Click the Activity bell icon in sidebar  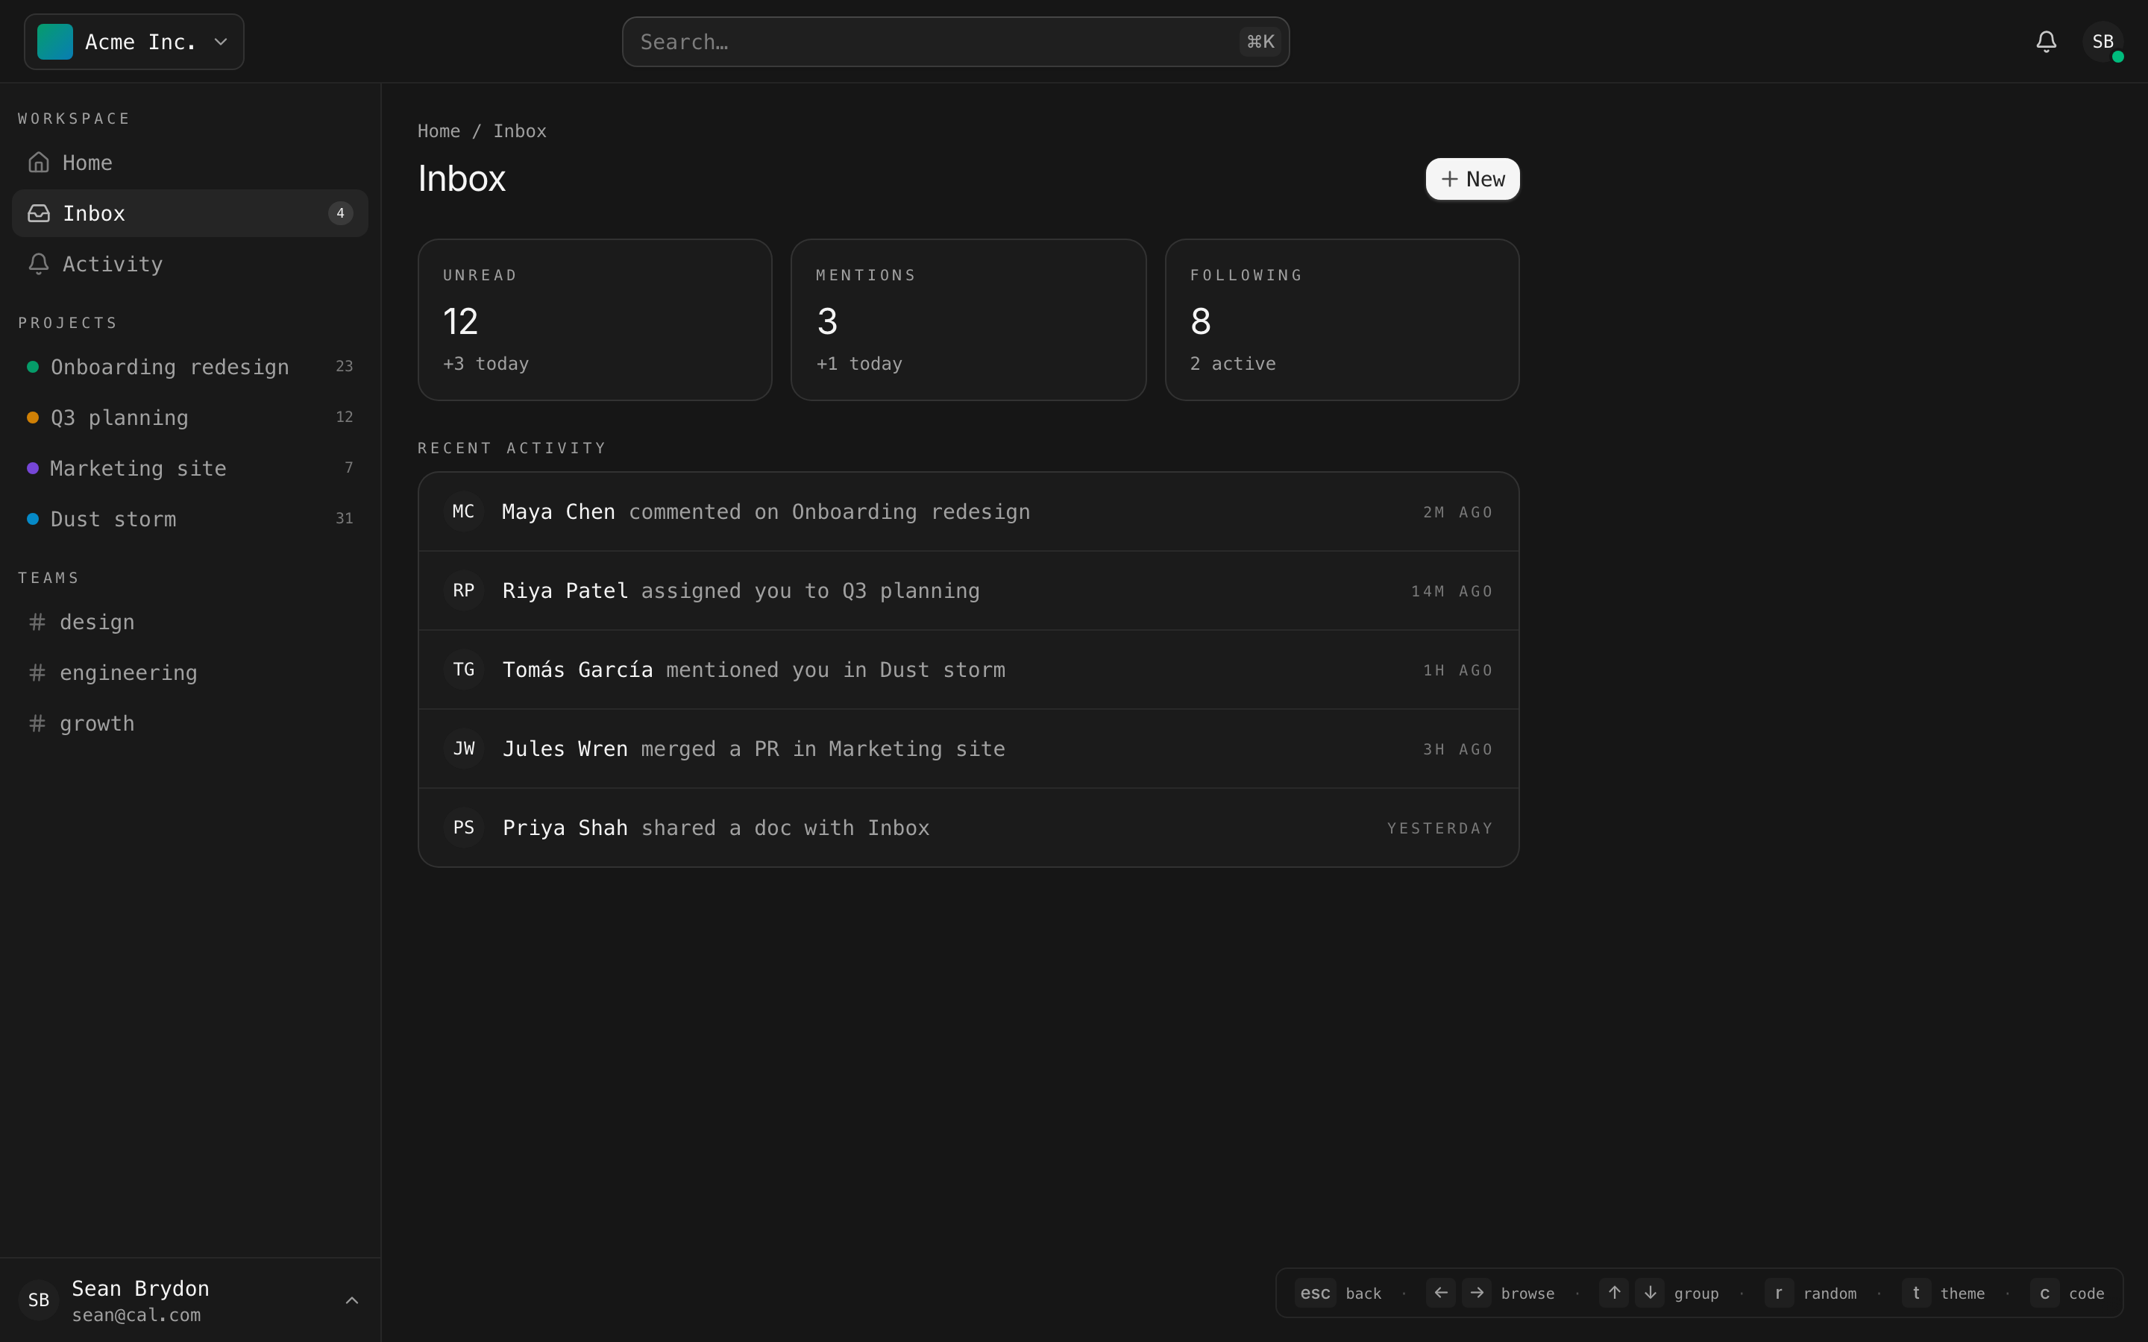click(38, 264)
